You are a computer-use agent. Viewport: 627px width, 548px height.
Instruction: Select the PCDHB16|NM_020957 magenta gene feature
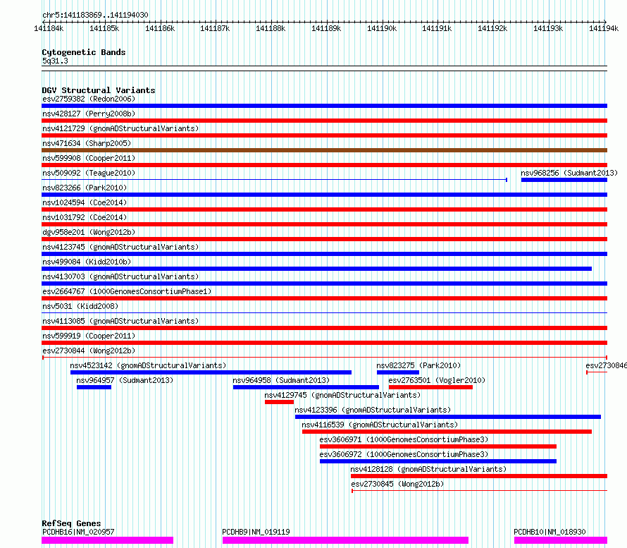point(108,540)
